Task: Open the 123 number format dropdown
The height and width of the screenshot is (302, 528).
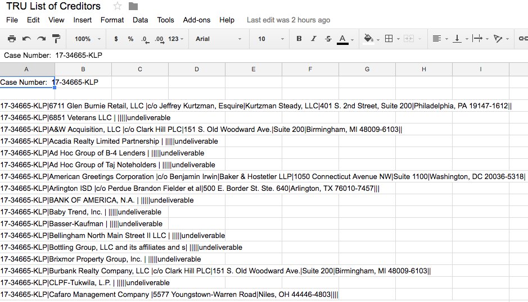Action: pos(175,39)
